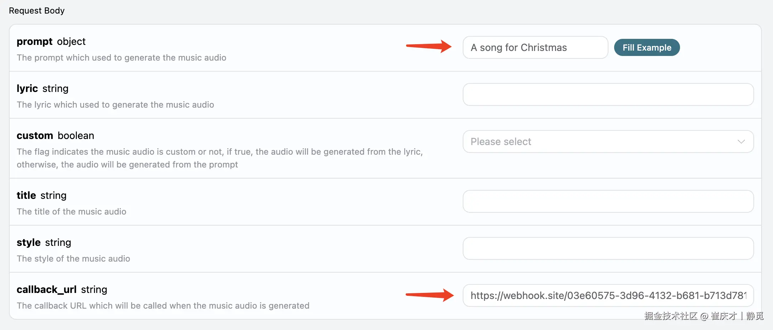Click the chevron arrow in custom dropdown
Image resolution: width=773 pixels, height=330 pixels.
pyautogui.click(x=741, y=141)
